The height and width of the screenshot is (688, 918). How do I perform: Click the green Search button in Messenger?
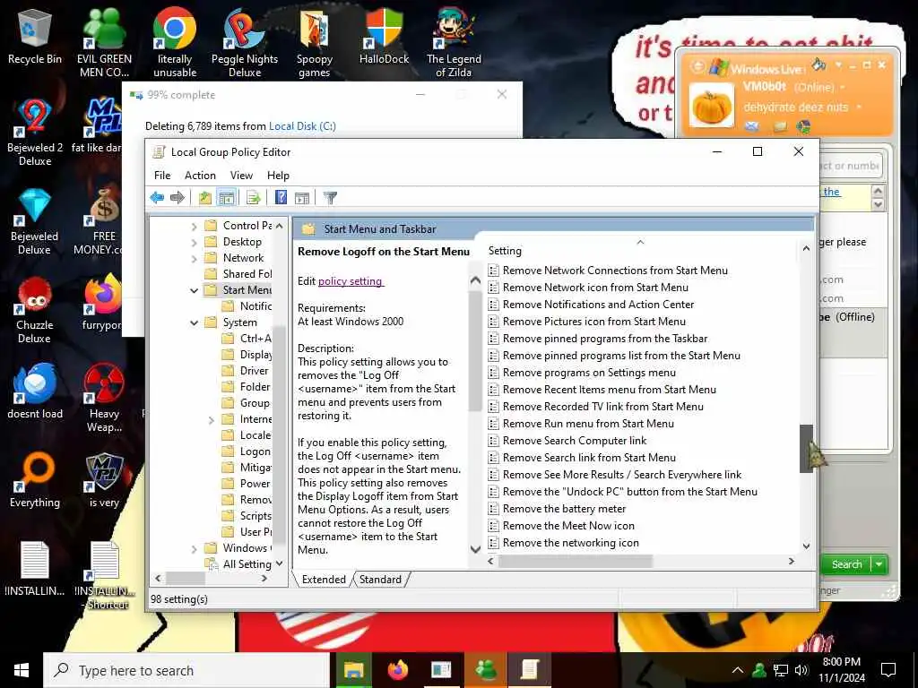(x=846, y=564)
